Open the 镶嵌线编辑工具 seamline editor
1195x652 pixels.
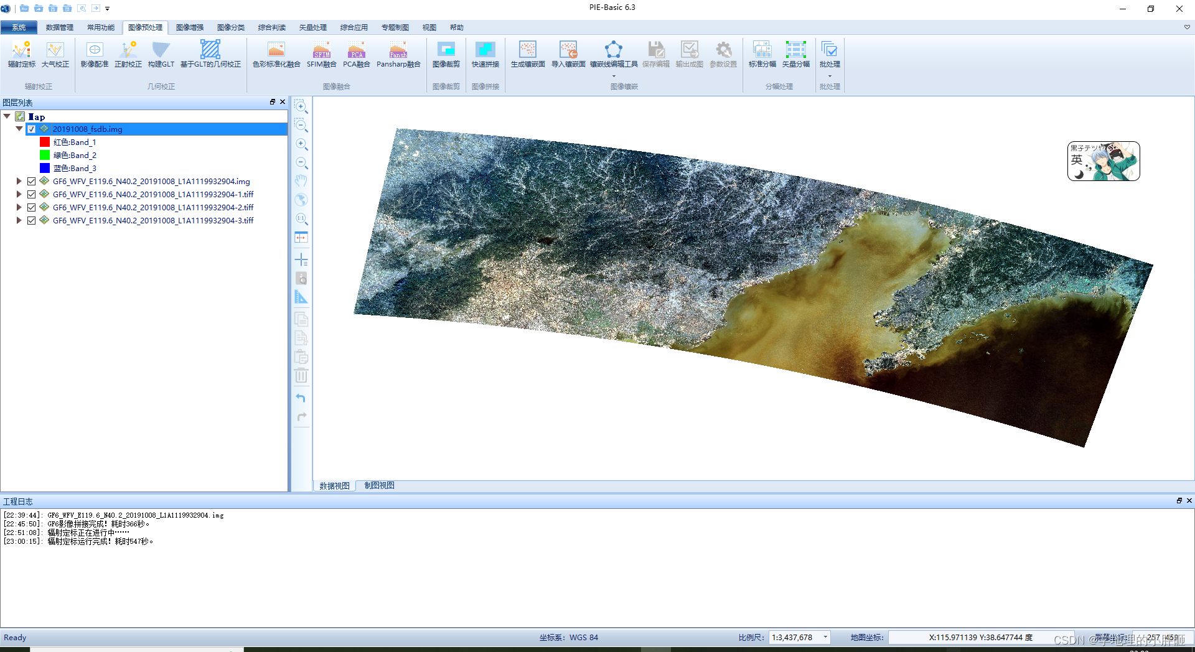pos(614,54)
